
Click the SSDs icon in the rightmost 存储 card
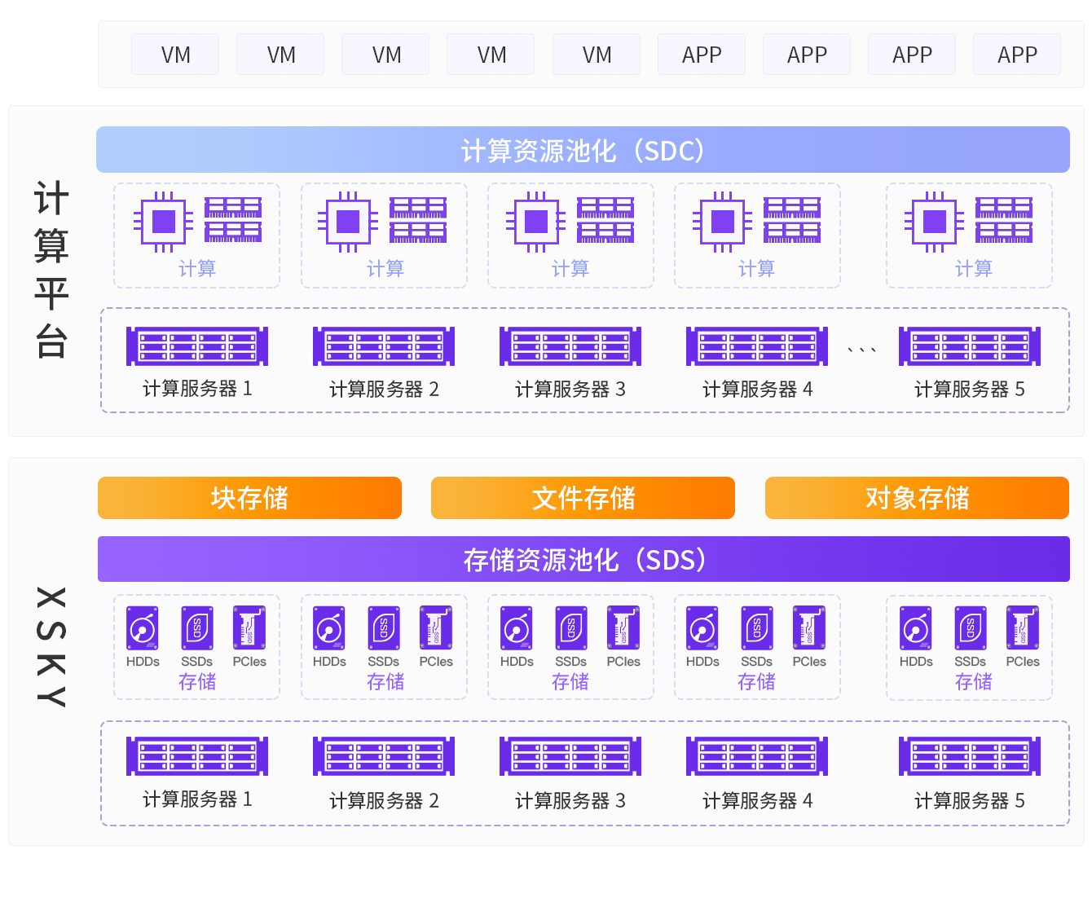click(970, 628)
